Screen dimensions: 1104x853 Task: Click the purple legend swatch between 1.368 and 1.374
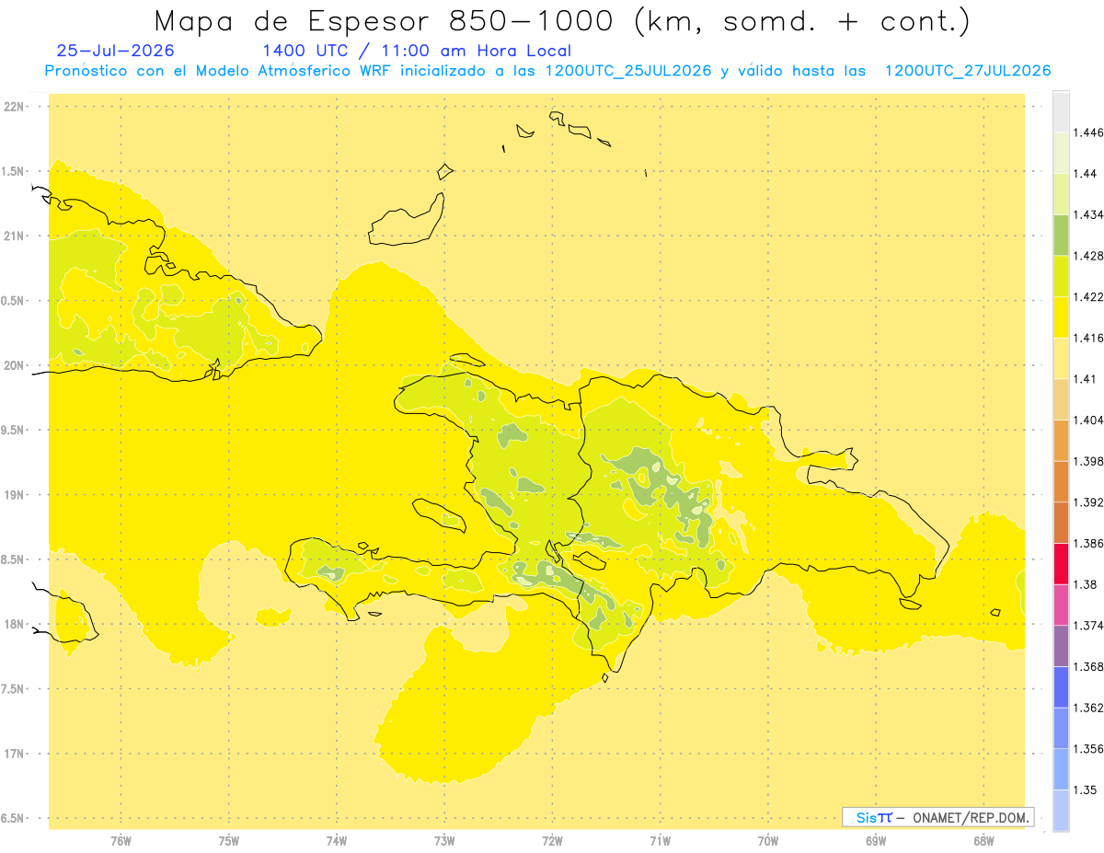pos(1061,645)
